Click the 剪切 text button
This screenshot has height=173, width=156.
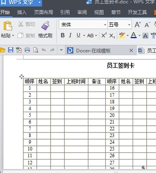tap(30, 24)
